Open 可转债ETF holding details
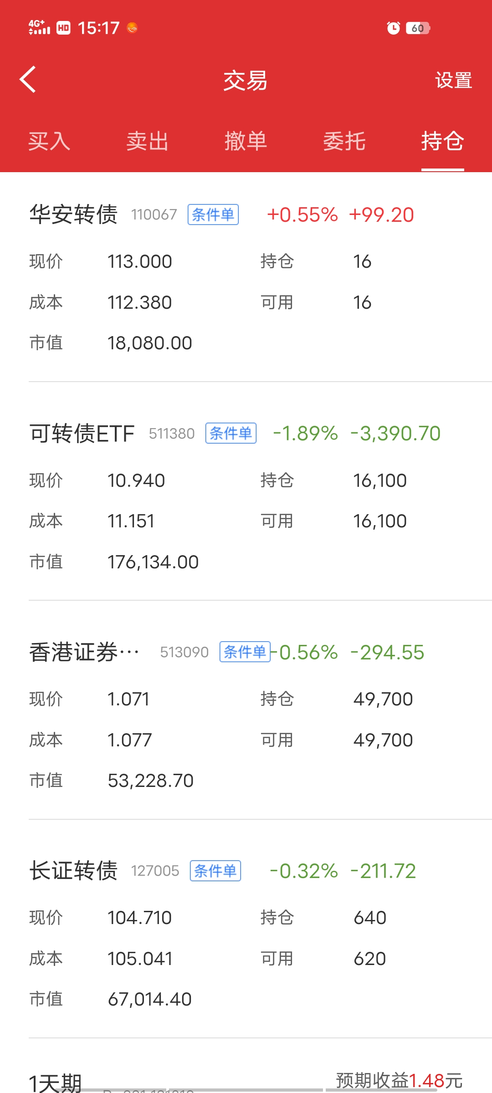 [82, 433]
